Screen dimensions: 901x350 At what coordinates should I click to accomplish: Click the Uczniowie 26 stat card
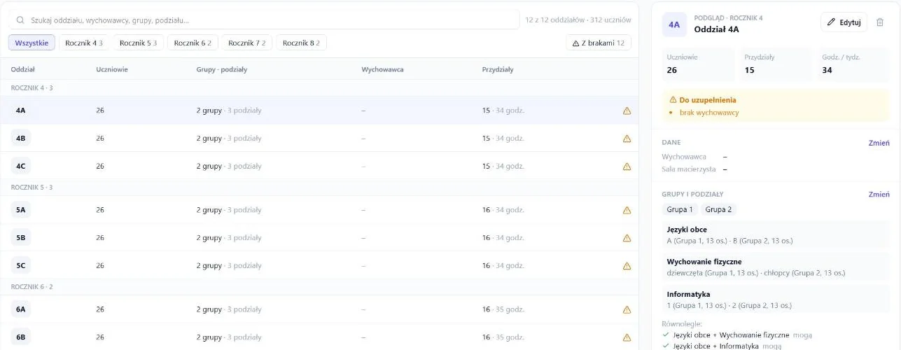point(698,64)
